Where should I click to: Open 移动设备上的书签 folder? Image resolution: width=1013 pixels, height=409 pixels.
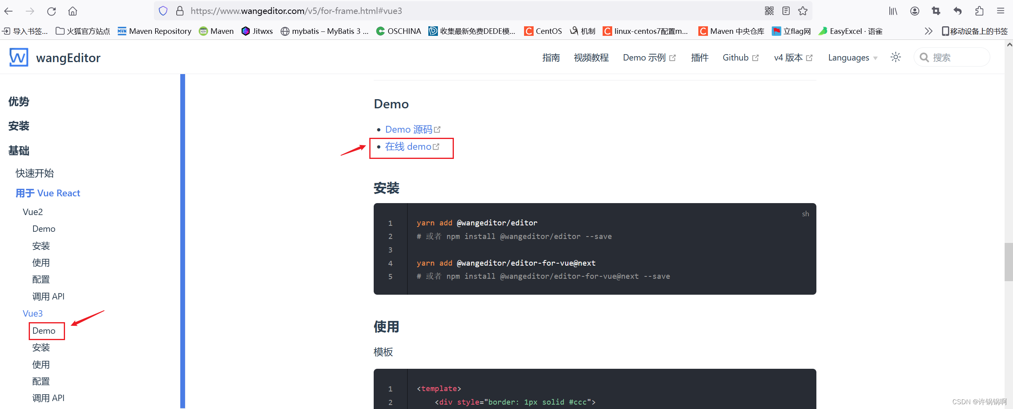tap(975, 31)
